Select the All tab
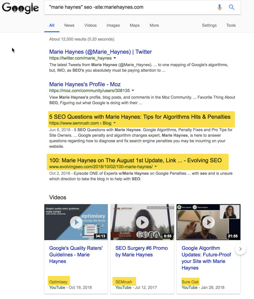Image resolution: width=254 pixels, height=299 pixels. tap(52, 25)
